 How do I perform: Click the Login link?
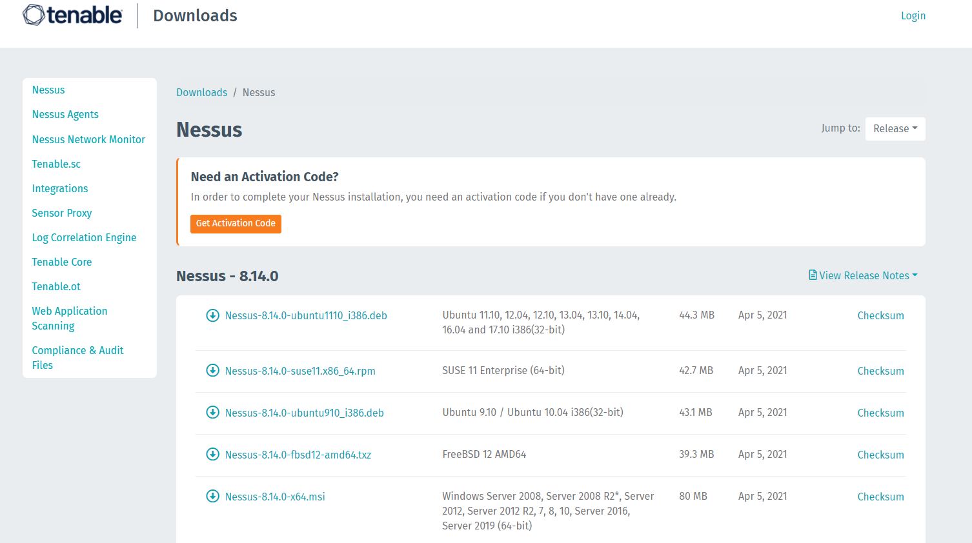[x=913, y=15]
